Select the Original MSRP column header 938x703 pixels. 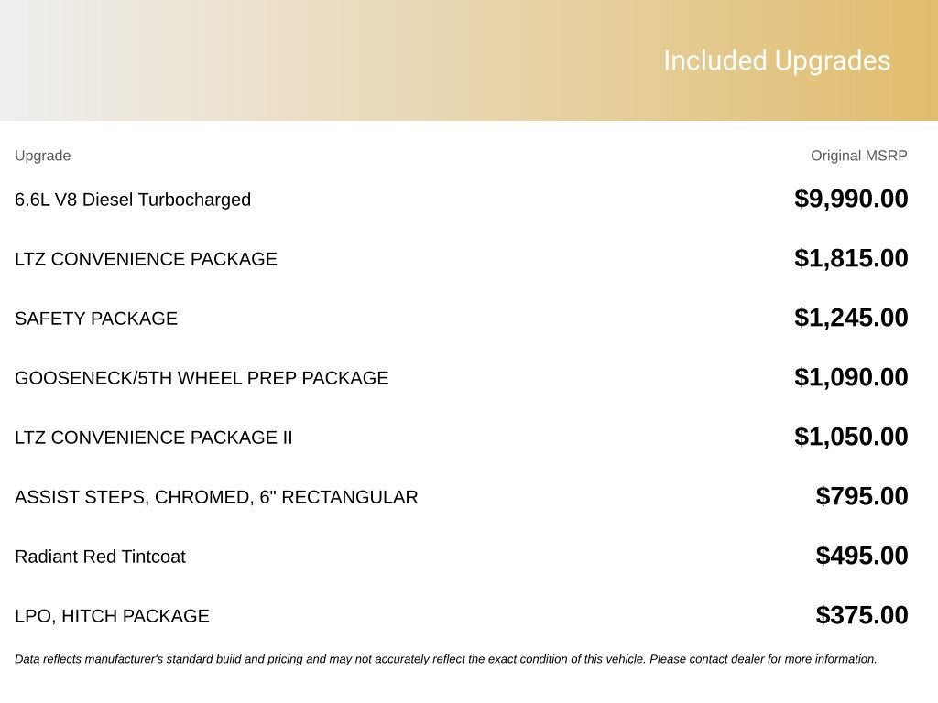tap(858, 156)
